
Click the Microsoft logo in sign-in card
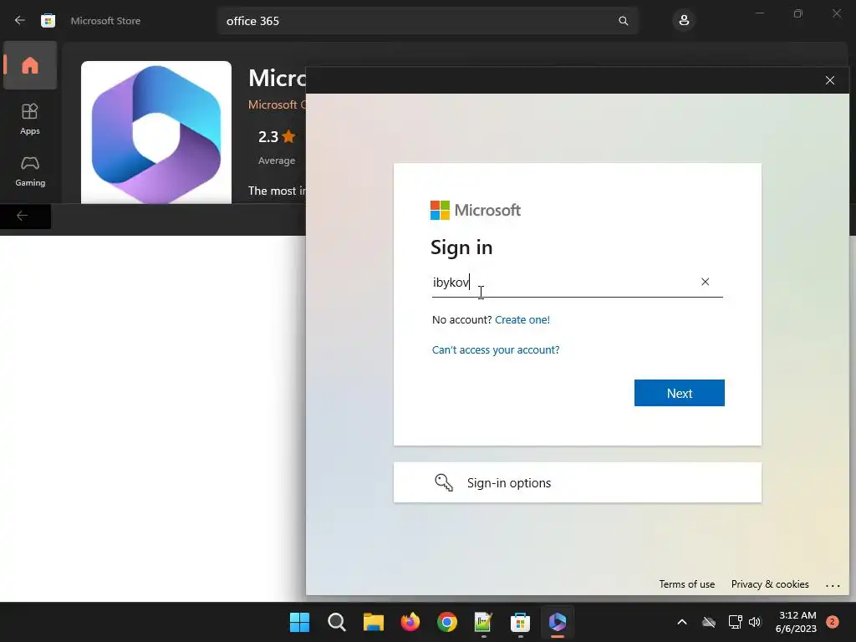[476, 210]
